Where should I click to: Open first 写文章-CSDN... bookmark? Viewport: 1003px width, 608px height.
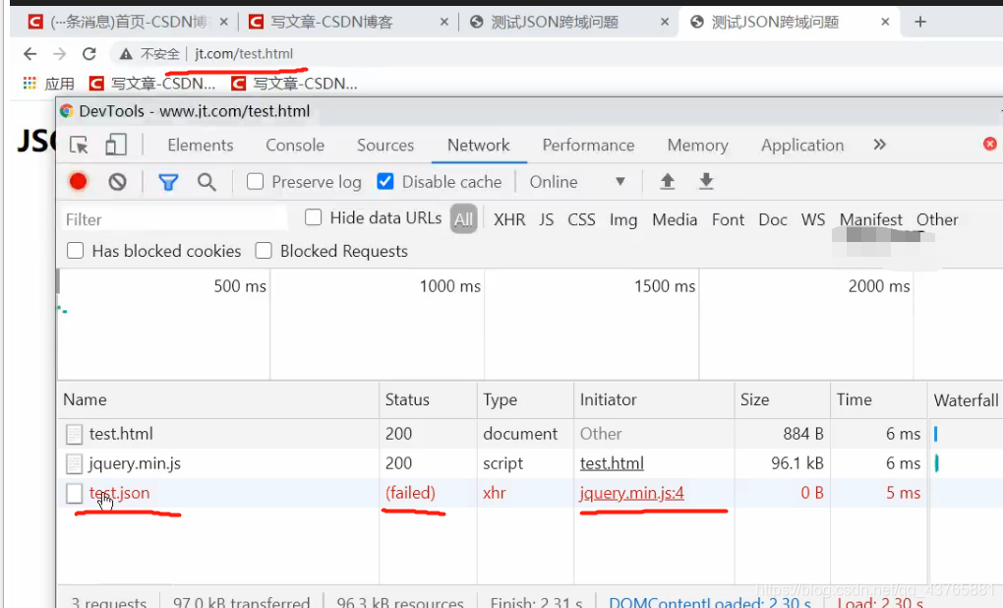[152, 84]
